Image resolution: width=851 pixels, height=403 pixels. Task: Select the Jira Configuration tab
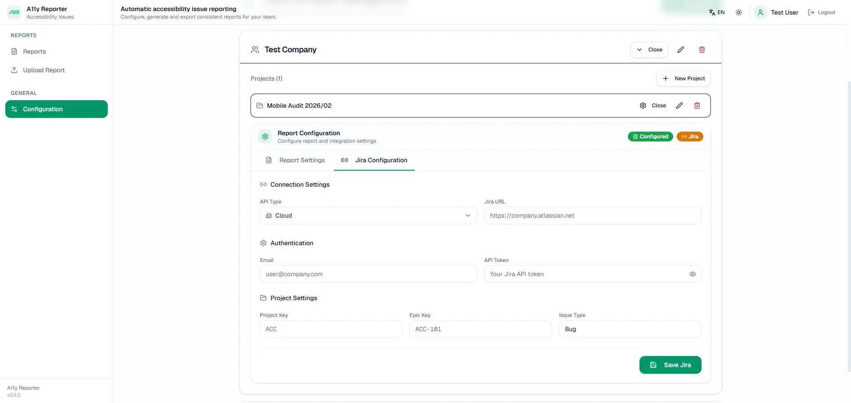pyautogui.click(x=374, y=160)
